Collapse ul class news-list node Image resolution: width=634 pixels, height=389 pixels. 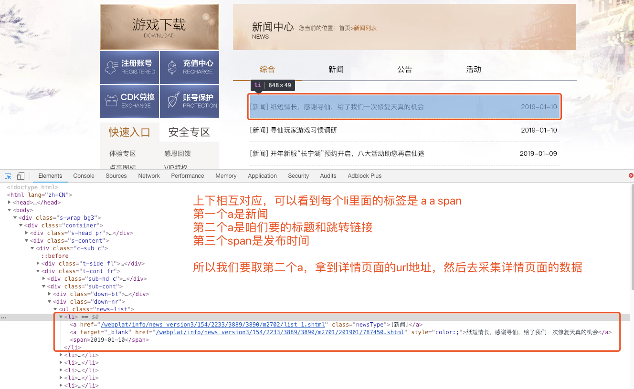click(55, 309)
